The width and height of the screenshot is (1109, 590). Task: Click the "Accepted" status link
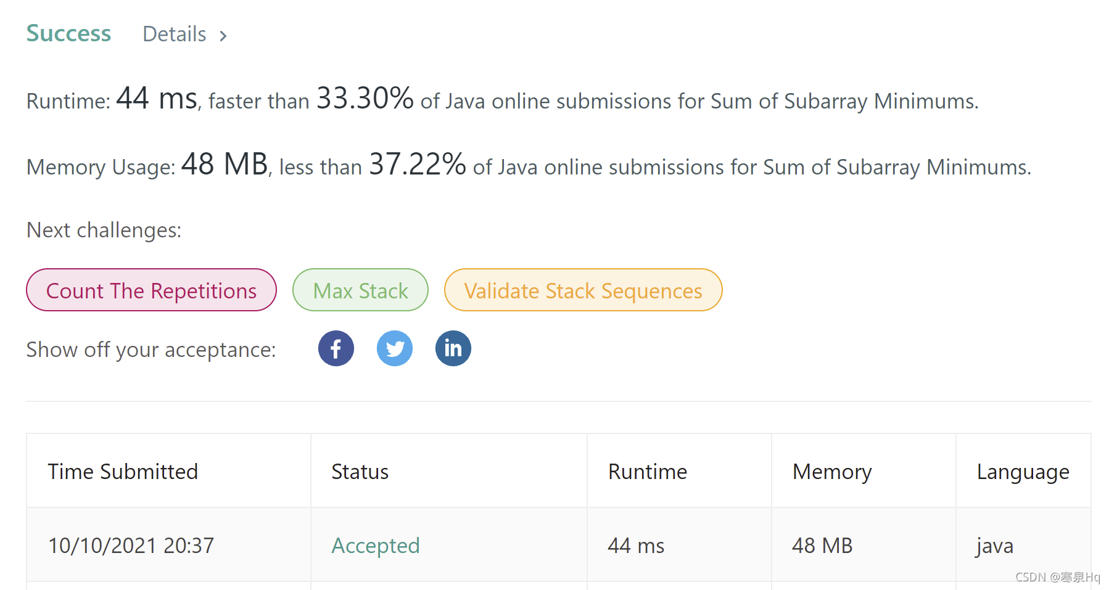[376, 545]
